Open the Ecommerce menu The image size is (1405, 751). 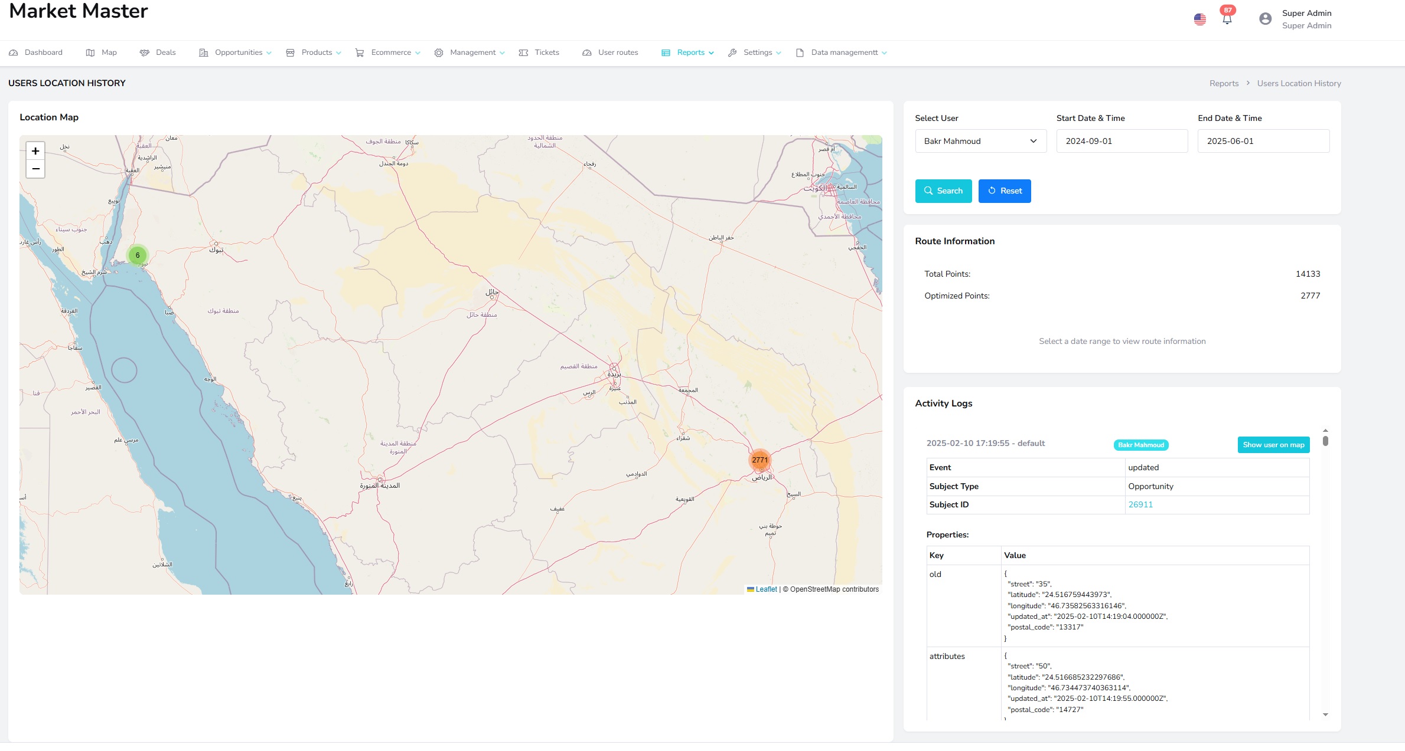[x=391, y=52]
